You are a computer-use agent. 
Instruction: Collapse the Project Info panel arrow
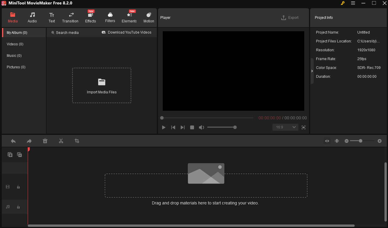pos(312,71)
